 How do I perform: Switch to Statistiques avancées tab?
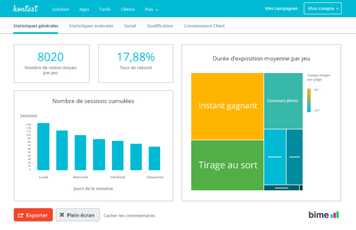tap(91, 26)
